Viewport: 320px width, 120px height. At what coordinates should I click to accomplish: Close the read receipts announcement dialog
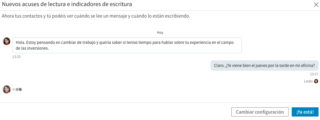(316, 4)
